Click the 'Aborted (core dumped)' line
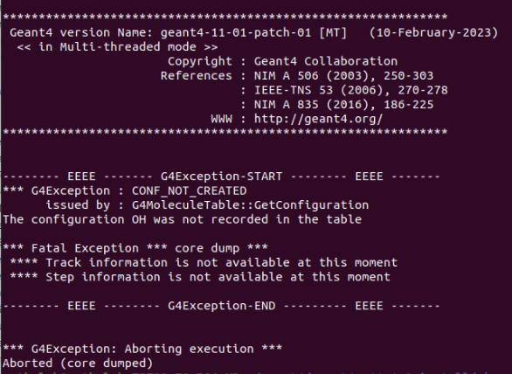The width and height of the screenshot is (512, 374). [x=78, y=364]
